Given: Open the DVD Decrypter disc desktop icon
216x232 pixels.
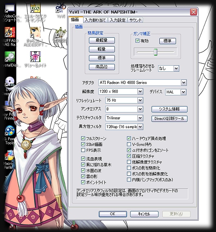Looking at the screenshot, I should point(10,82).
